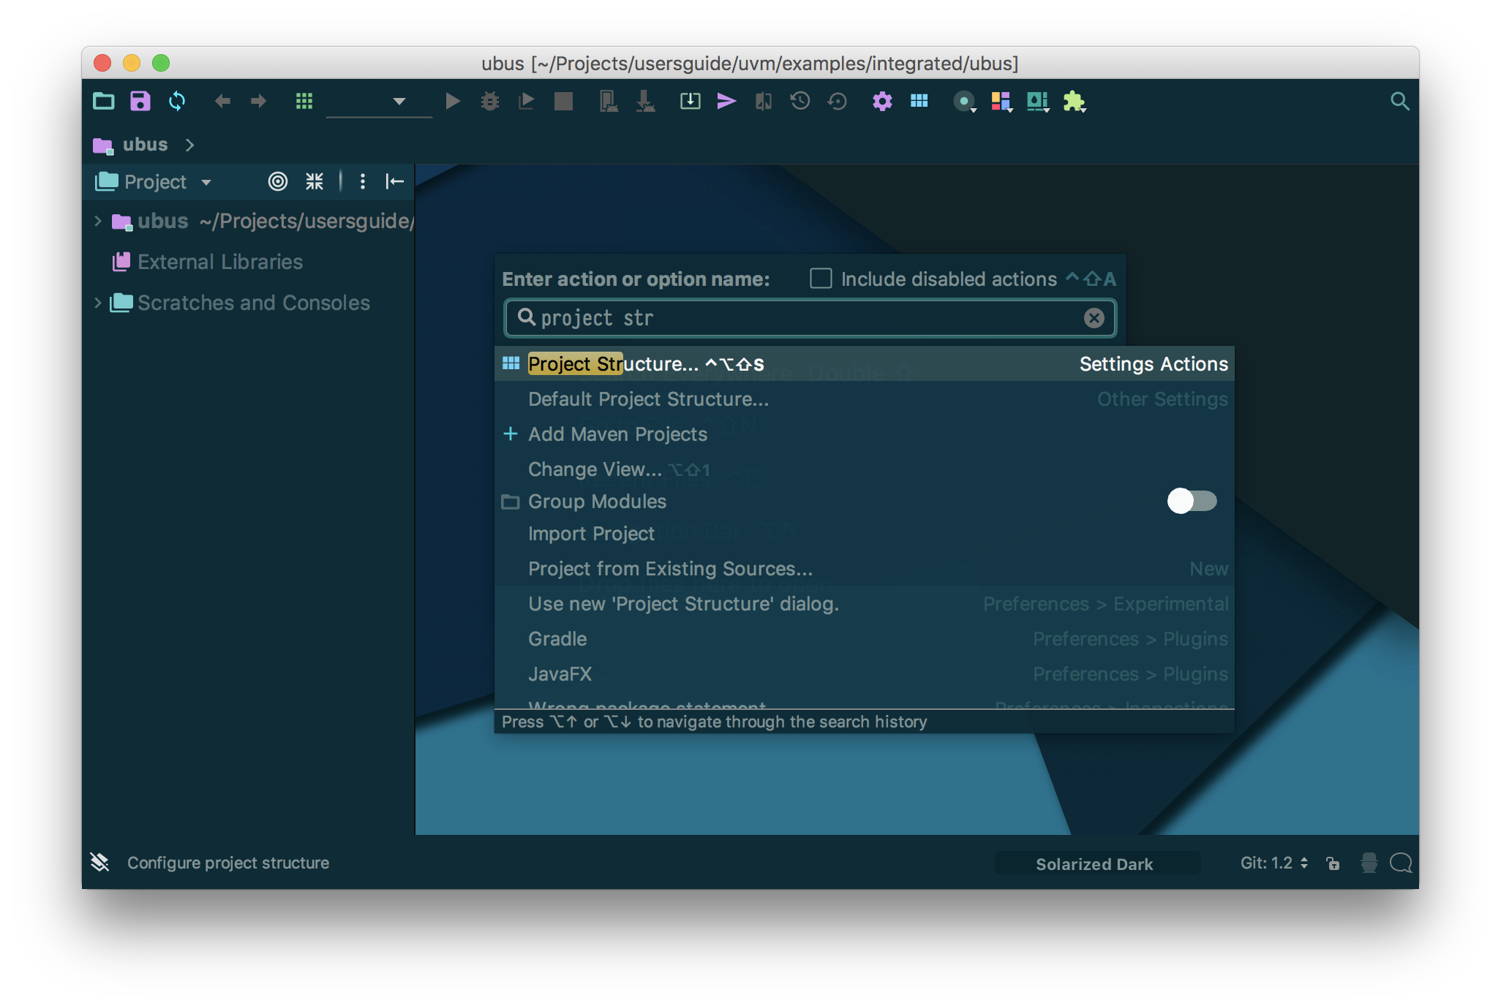Select Default Project Structure... action
The height and width of the screenshot is (1006, 1501).
648,399
